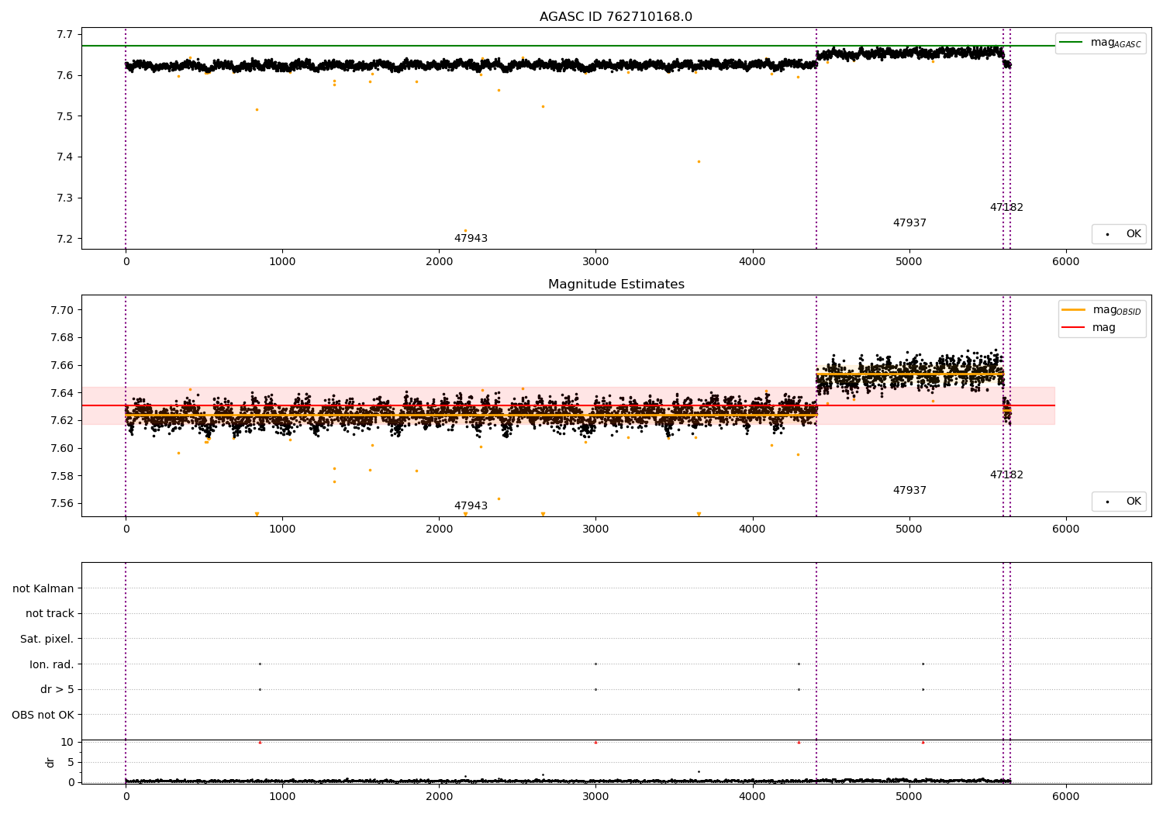Viewport: 1163px width, 814px height.
Task: Click the 10 tick on the dr axis
Action: click(67, 742)
